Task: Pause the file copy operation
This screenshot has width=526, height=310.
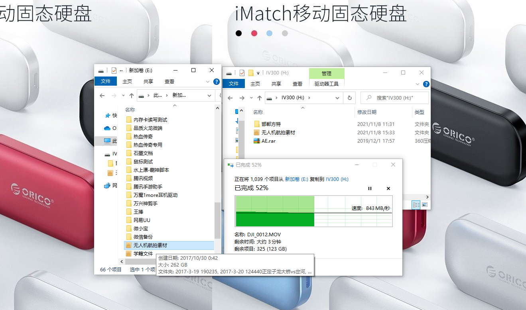Action: (x=370, y=188)
